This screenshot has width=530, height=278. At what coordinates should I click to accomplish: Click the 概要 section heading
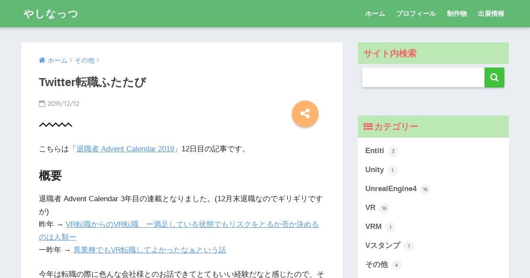pyautogui.click(x=50, y=176)
